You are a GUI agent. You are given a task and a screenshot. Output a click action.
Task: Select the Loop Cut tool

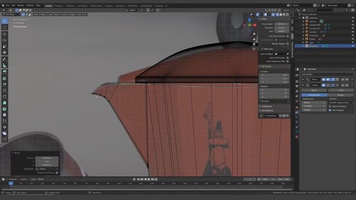[x=4, y=91]
